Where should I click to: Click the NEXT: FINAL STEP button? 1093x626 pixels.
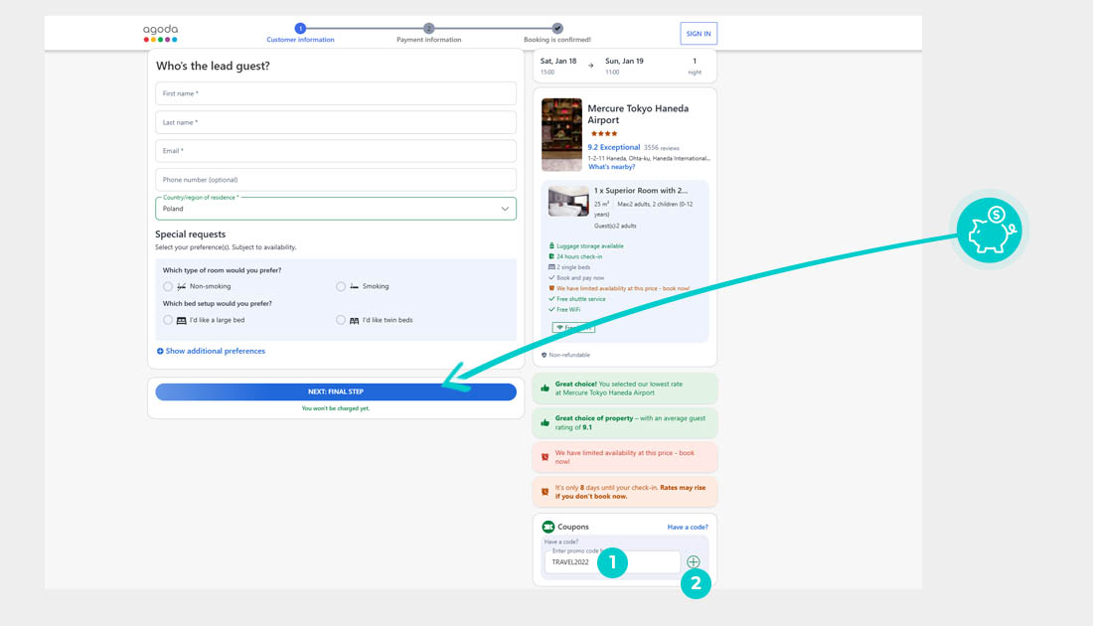click(336, 391)
